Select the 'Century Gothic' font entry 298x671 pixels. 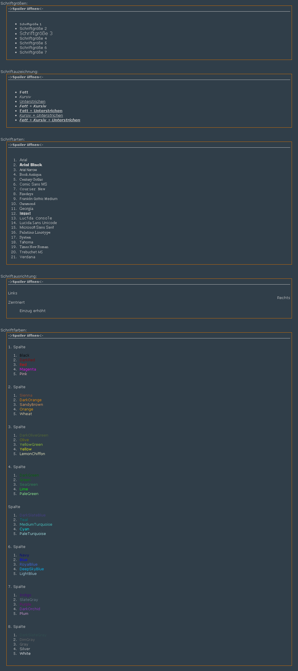[x=31, y=179]
